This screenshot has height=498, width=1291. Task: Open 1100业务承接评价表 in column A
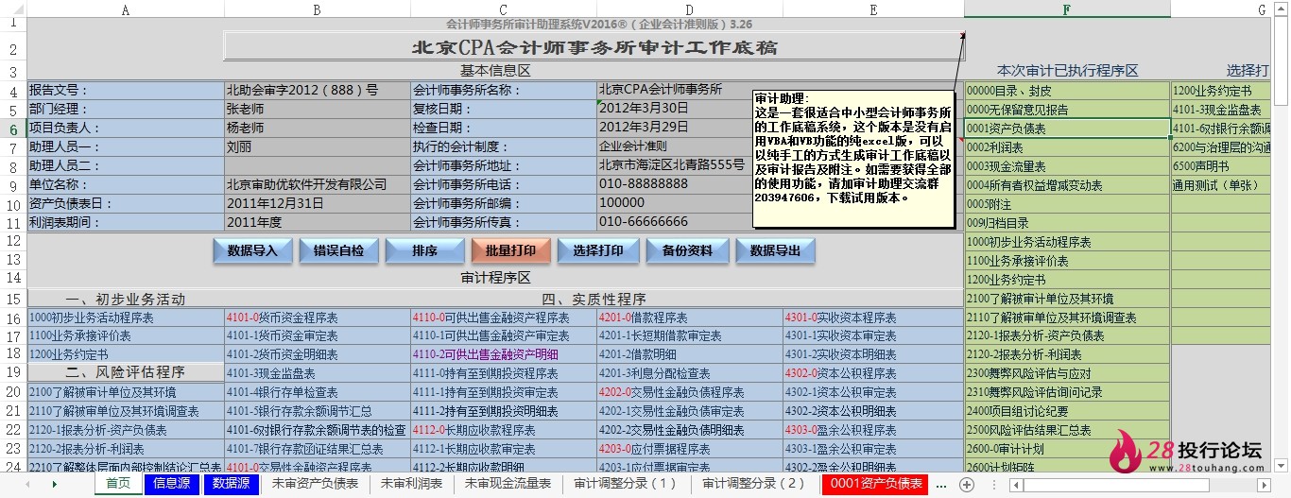click(x=126, y=335)
